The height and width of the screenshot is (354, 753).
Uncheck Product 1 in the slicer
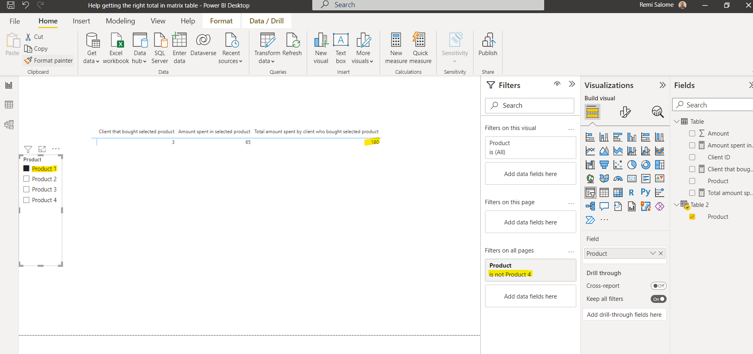coord(27,168)
